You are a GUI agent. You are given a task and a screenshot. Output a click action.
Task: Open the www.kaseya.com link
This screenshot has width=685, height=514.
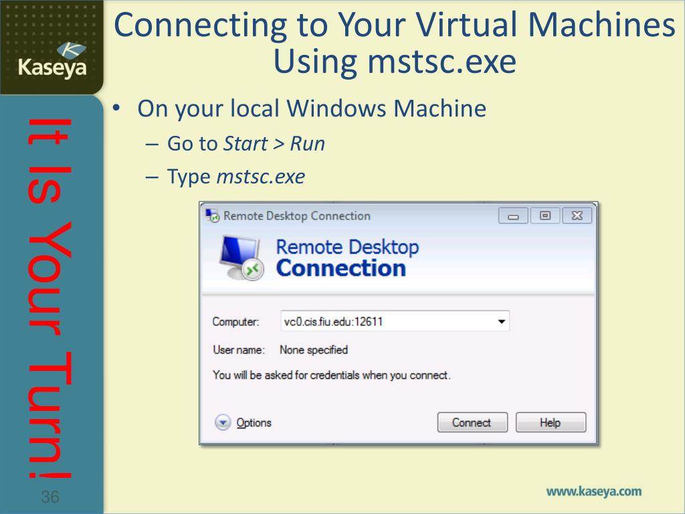594,491
